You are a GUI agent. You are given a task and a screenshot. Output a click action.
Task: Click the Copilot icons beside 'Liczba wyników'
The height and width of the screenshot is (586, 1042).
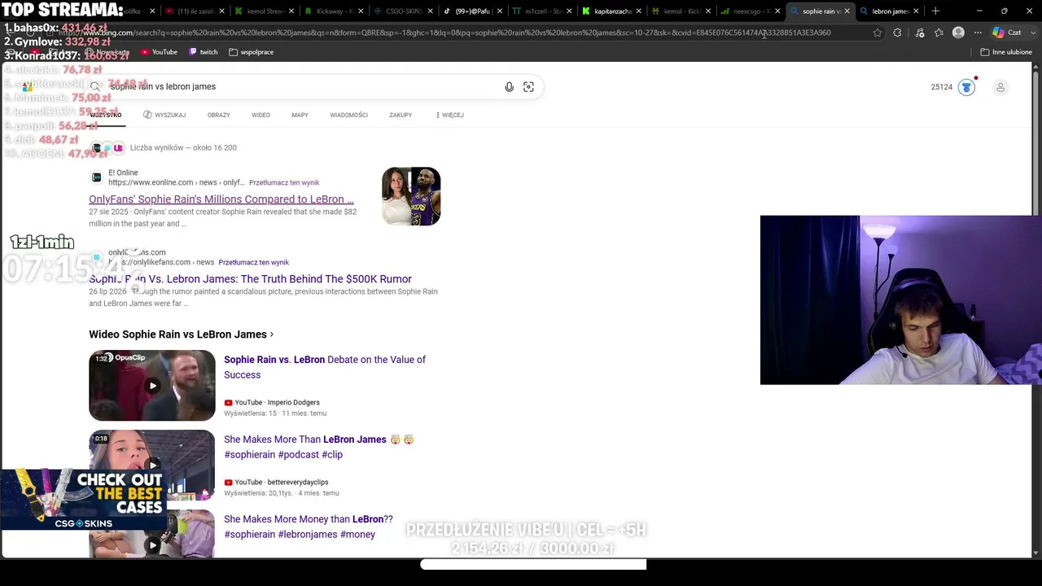[x=107, y=147]
